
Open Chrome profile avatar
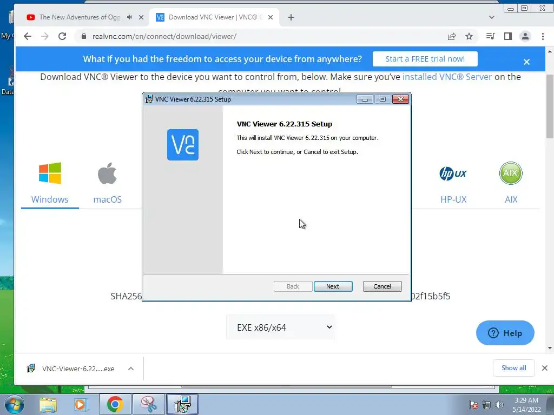[x=525, y=36]
